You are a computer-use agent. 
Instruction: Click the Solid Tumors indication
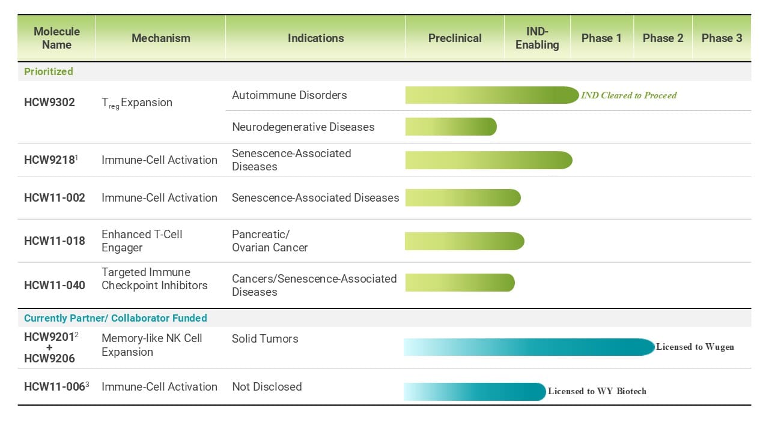coord(265,338)
